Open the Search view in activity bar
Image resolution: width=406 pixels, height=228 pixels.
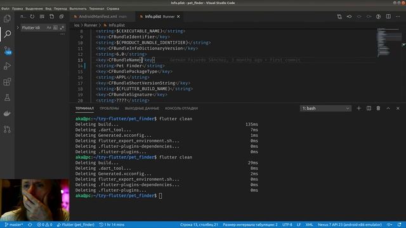point(7,34)
